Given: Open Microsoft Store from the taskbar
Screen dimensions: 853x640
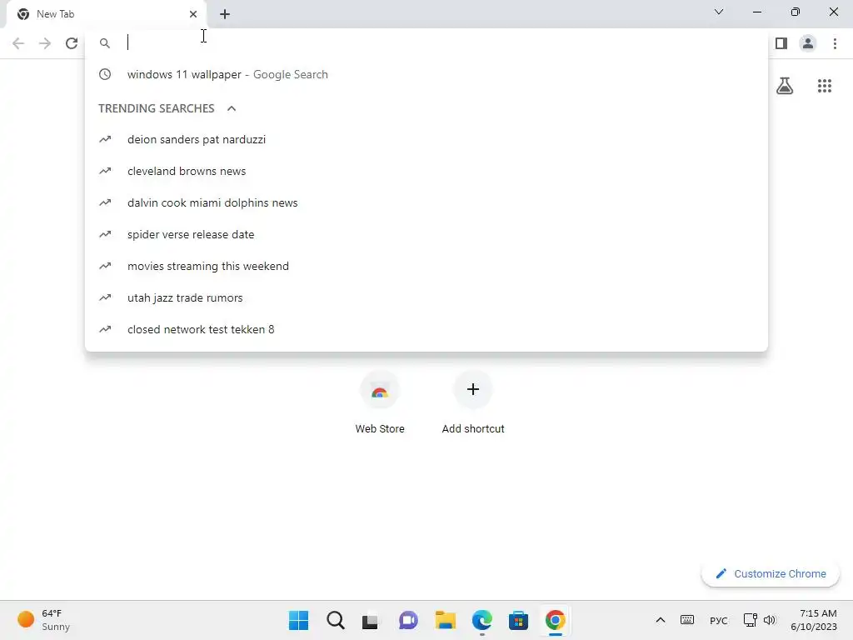Looking at the screenshot, I should click(x=518, y=620).
